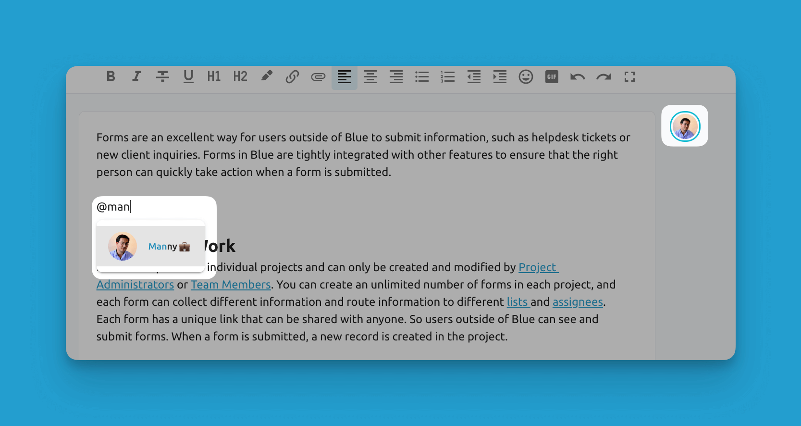Follow the assignees link
Screen dimensions: 801x426
click(578, 302)
